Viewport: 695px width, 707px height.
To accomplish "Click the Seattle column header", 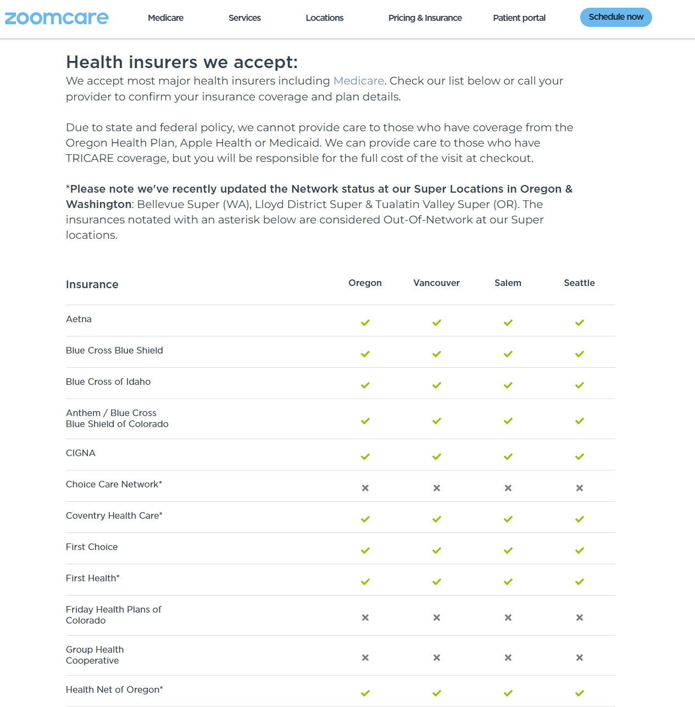I will pyautogui.click(x=579, y=283).
